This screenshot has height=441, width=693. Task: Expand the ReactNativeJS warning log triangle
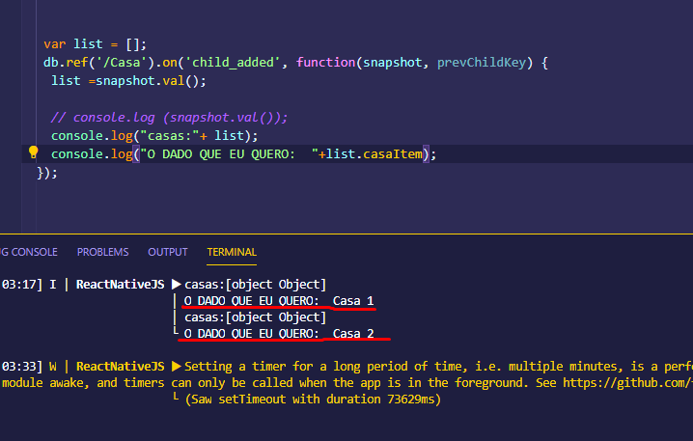(x=177, y=367)
